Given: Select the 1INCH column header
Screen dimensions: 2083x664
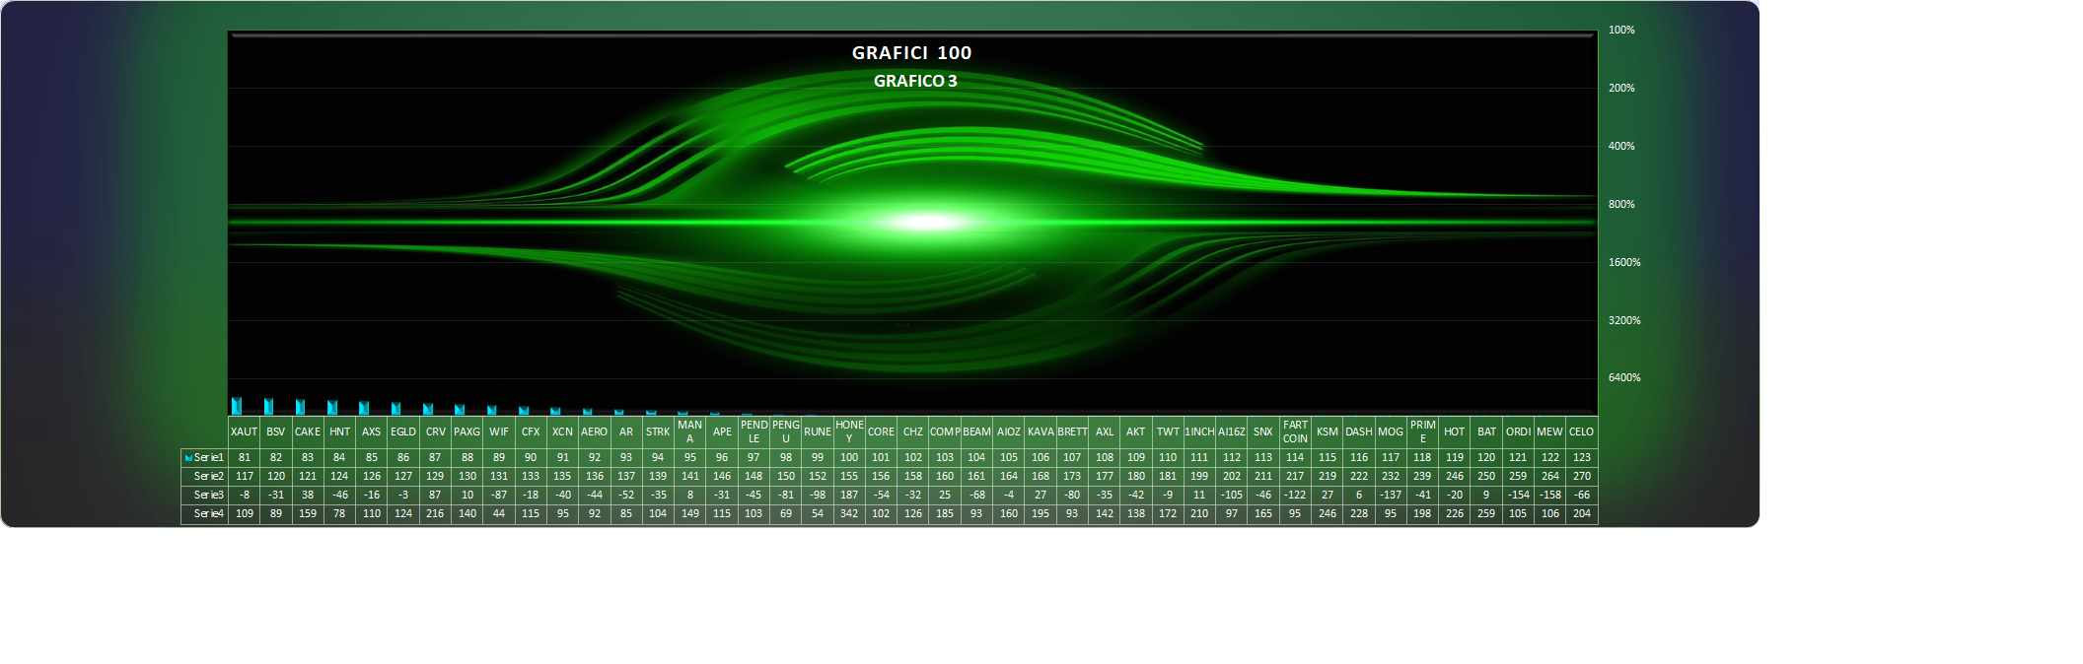Looking at the screenshot, I should 1199,432.
